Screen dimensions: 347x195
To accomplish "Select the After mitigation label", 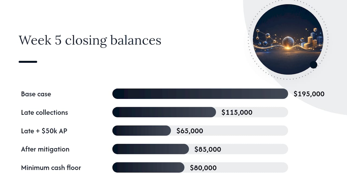I will point(45,149).
